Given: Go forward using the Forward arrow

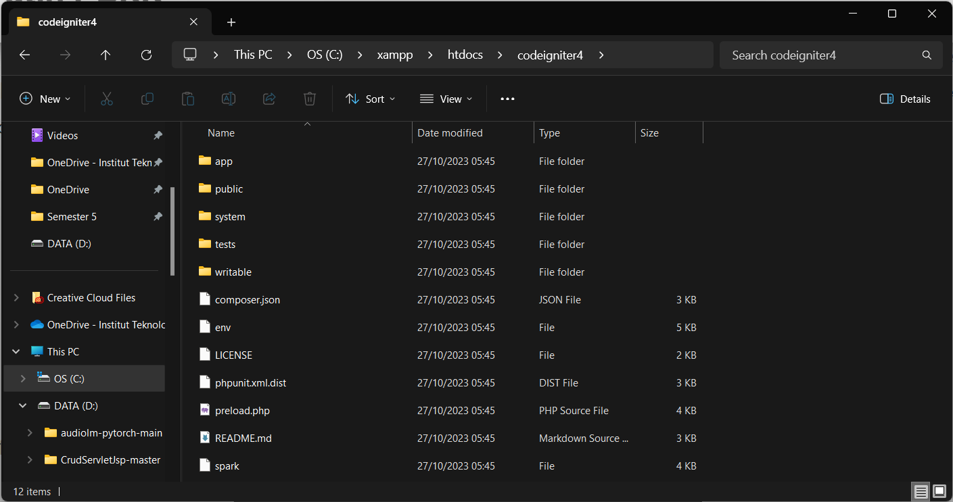Looking at the screenshot, I should click(66, 55).
